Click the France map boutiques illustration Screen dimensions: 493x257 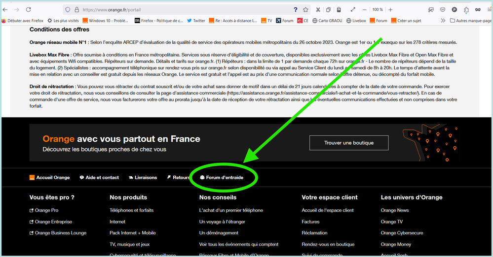pyautogui.click(x=430, y=143)
